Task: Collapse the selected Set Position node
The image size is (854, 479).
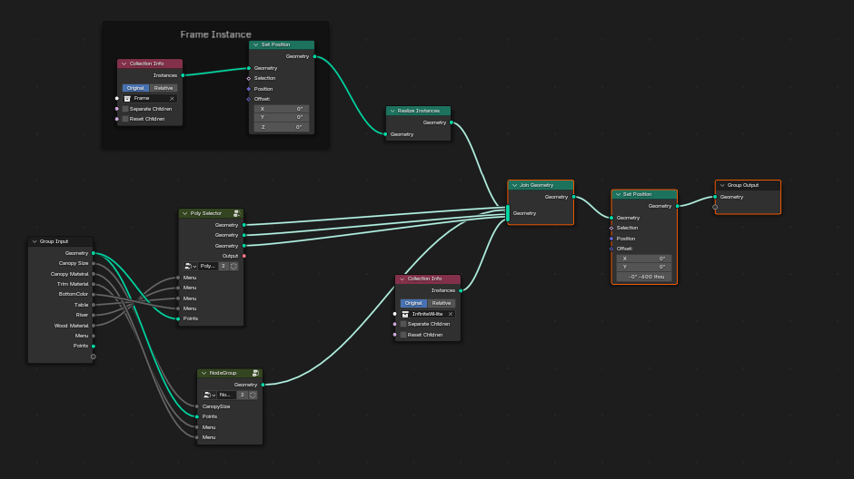Action: pyautogui.click(x=618, y=195)
